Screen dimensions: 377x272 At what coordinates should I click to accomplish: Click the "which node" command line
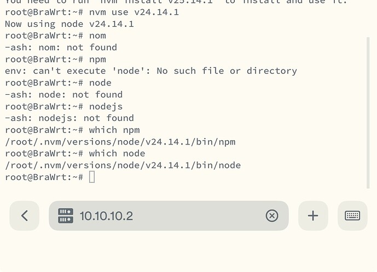75,153
